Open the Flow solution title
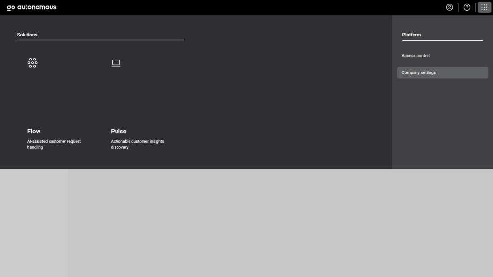Screen dimensions: 493x277 (34, 131)
